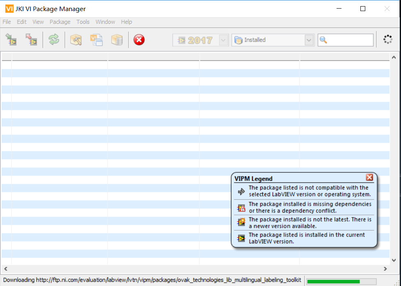
Task: Click legend text 'a newer version available'
Action: (310, 223)
